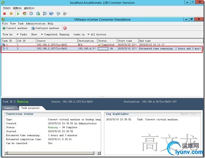The height and width of the screenshot is (158, 205).
Task: Click the yellow pause VM icon
Action: pos(11,14)
